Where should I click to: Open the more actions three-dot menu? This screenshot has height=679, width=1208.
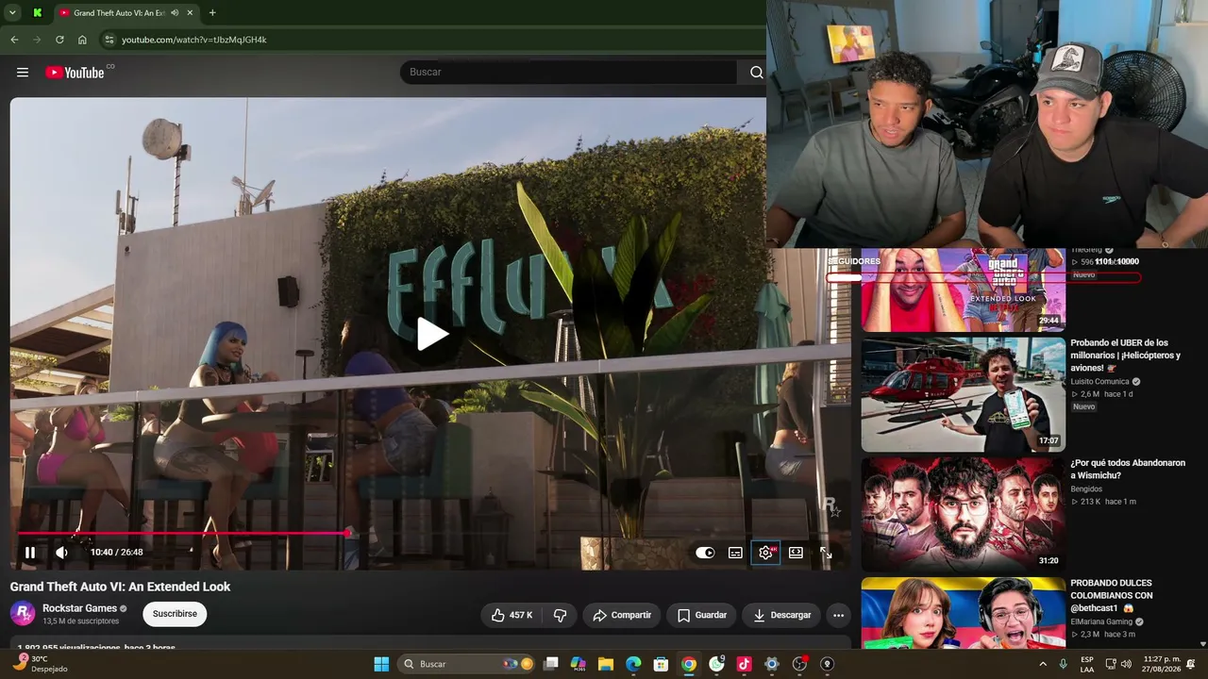pos(838,615)
